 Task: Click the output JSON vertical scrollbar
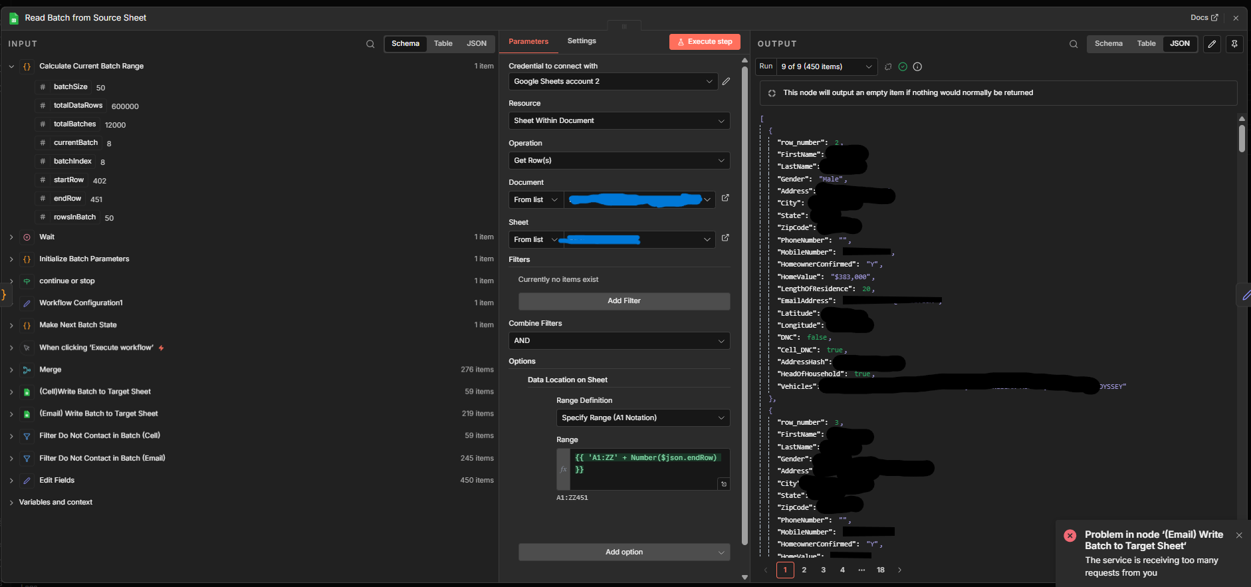tap(1242, 138)
